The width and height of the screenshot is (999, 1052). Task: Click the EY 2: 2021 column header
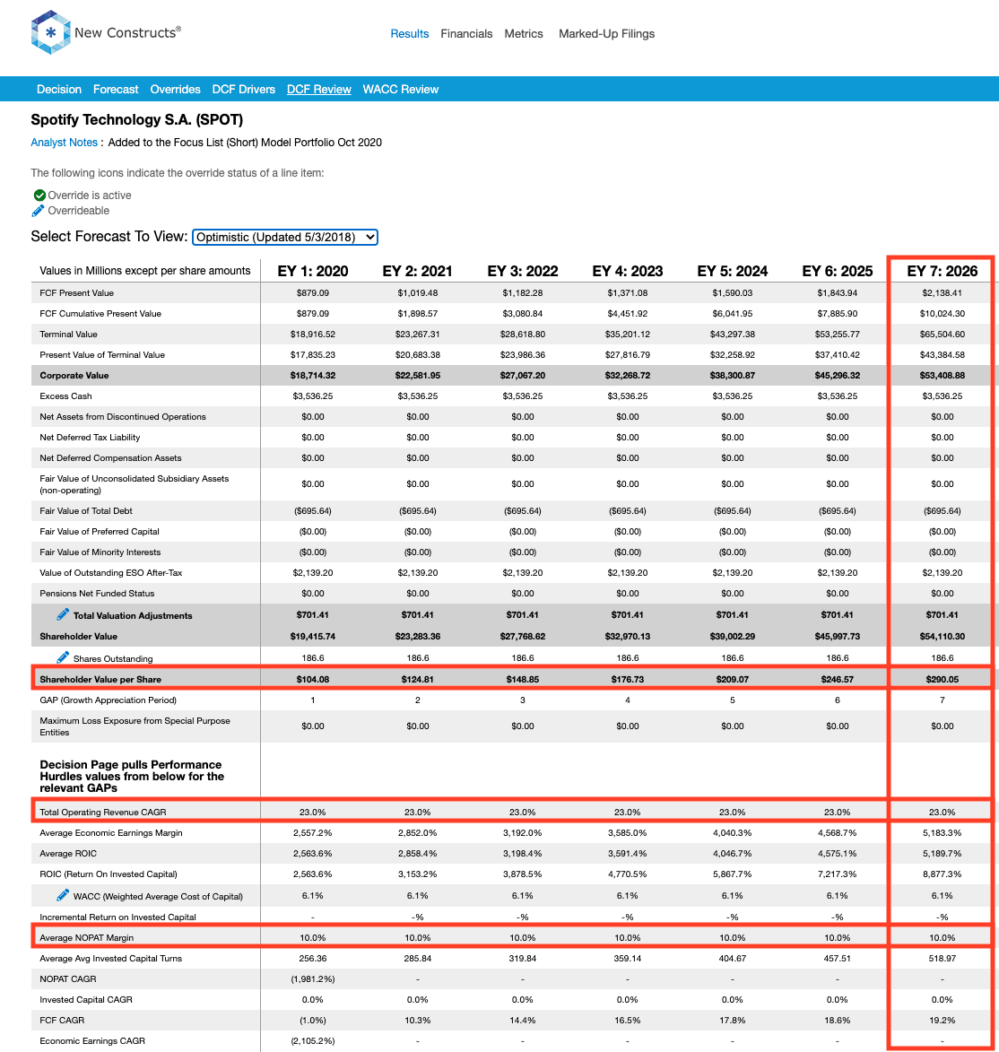point(417,271)
